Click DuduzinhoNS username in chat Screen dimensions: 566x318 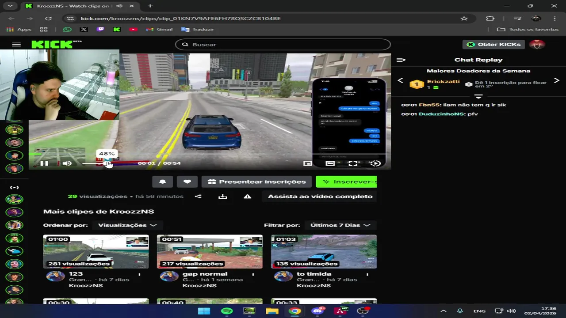pos(441,114)
